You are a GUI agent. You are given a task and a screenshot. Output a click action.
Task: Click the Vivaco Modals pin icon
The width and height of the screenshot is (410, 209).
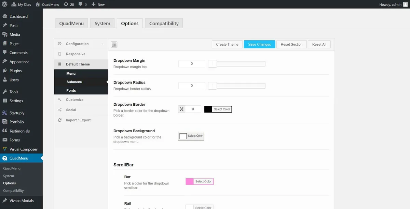click(5, 200)
